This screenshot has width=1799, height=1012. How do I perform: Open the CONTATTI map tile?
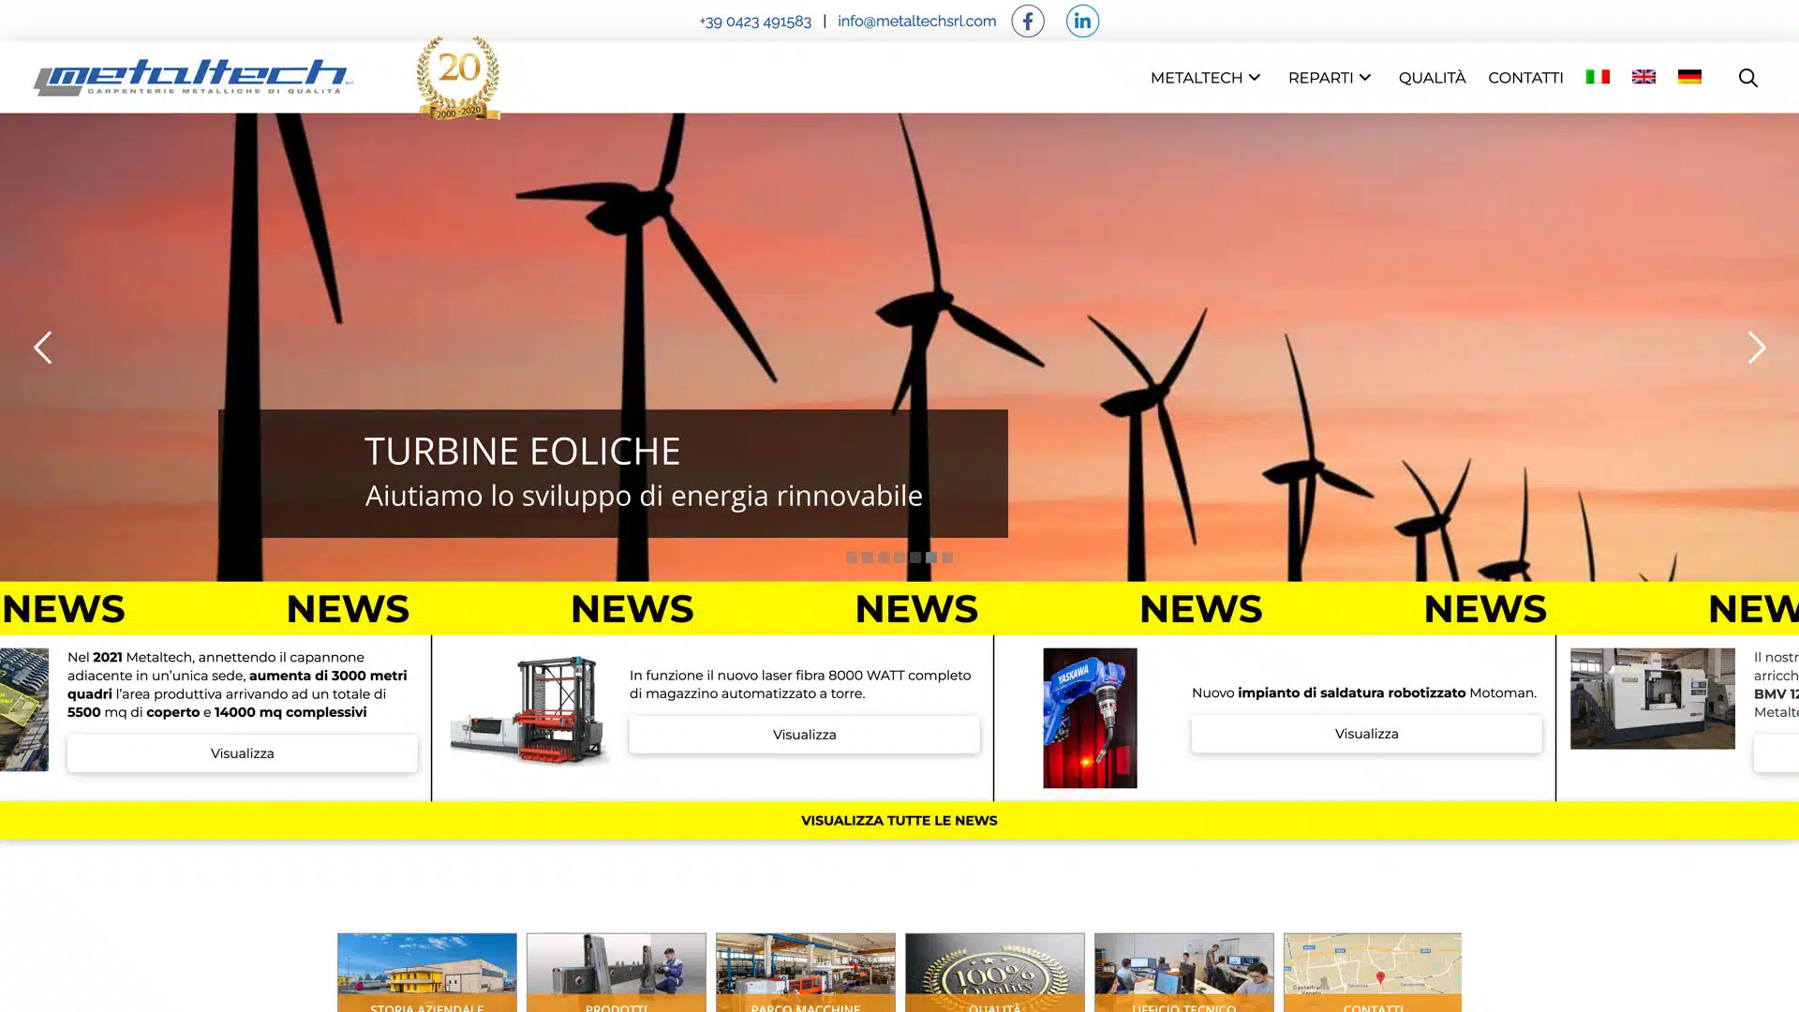coord(1373,972)
